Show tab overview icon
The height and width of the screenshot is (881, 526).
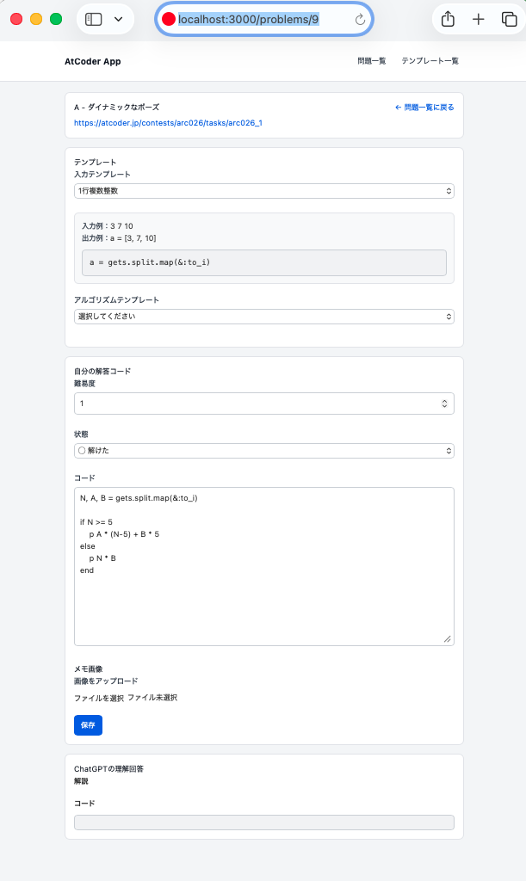point(509,19)
